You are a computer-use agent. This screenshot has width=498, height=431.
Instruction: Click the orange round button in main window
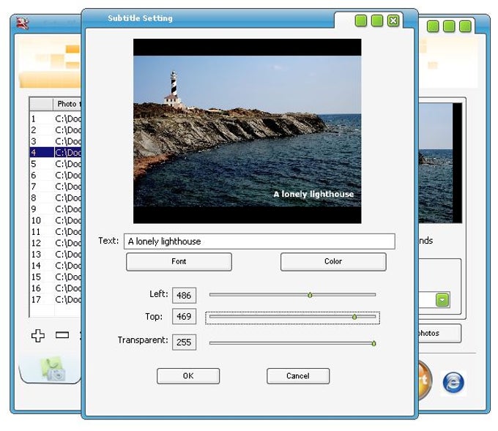click(x=425, y=379)
